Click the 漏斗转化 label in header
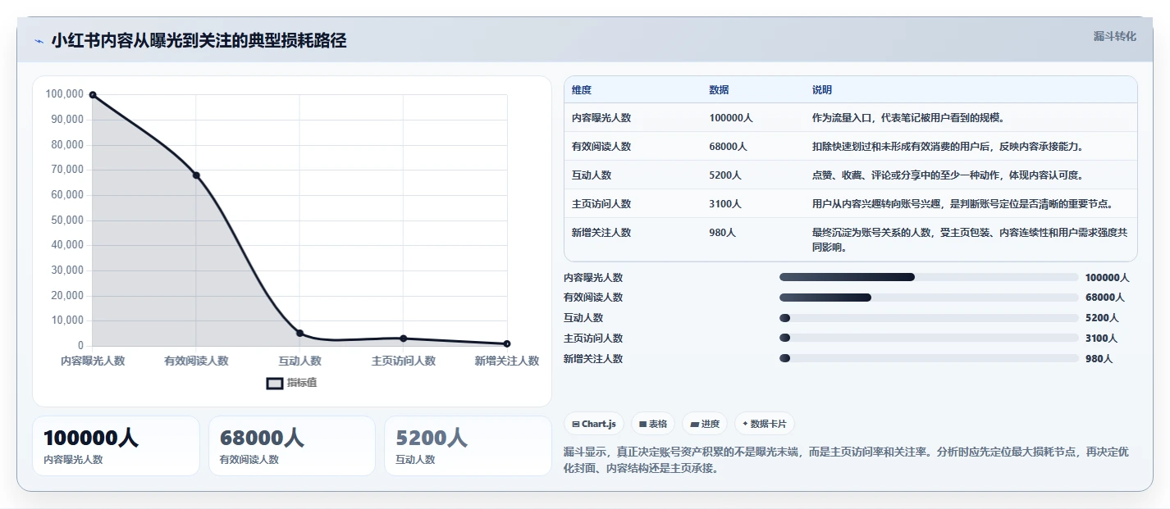The width and height of the screenshot is (1170, 509). (x=1115, y=36)
